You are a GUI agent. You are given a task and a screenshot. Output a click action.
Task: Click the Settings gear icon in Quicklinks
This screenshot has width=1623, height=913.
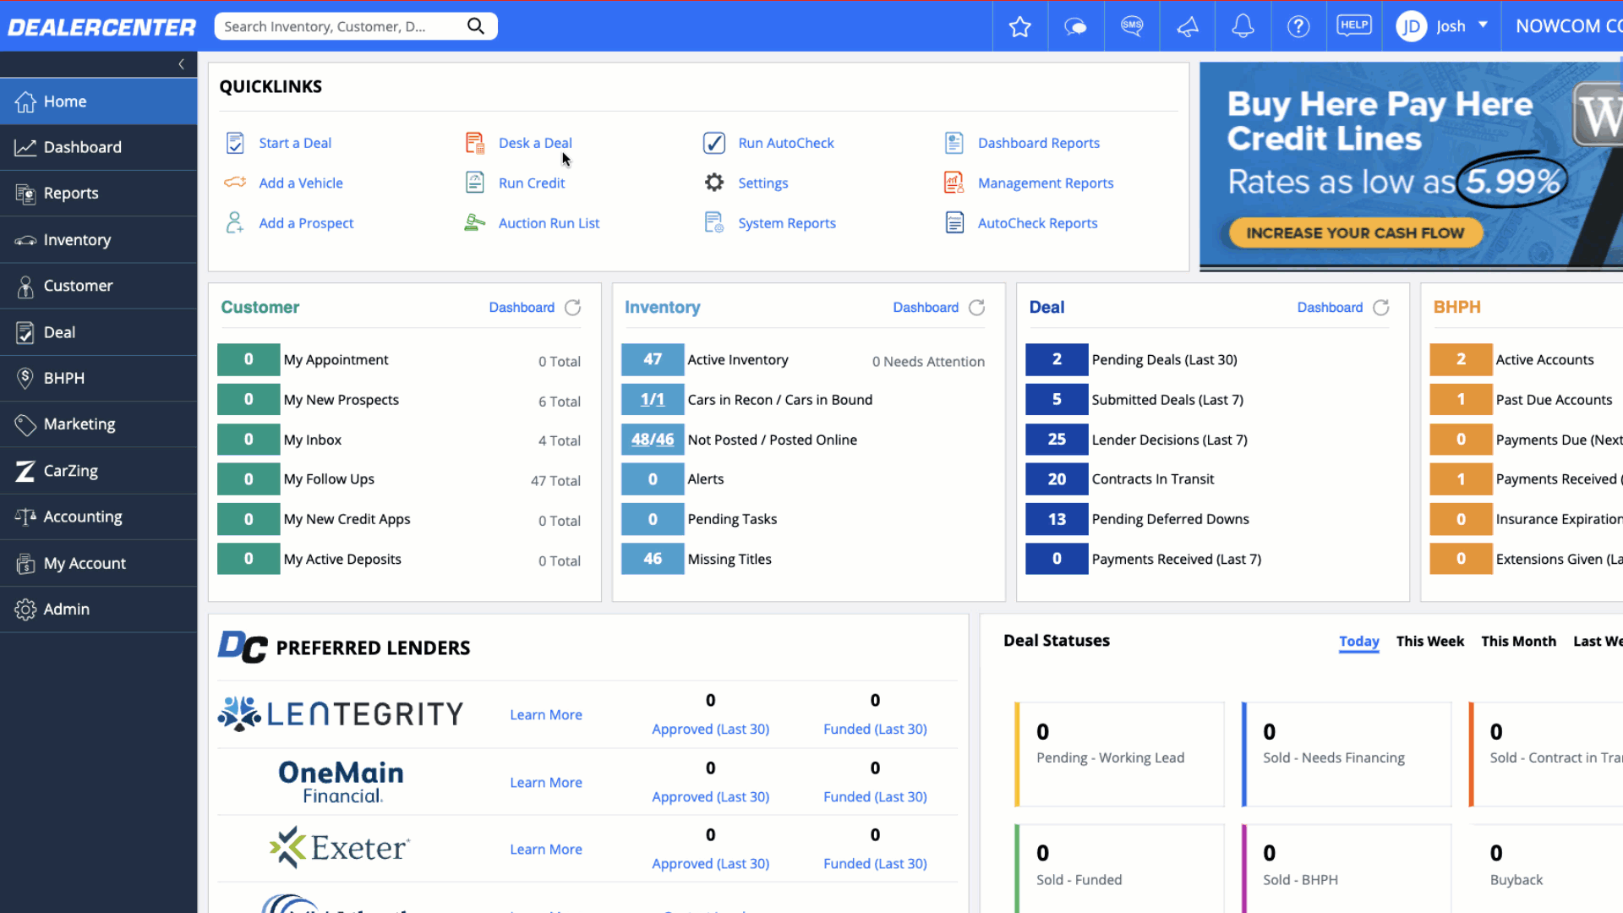point(714,183)
